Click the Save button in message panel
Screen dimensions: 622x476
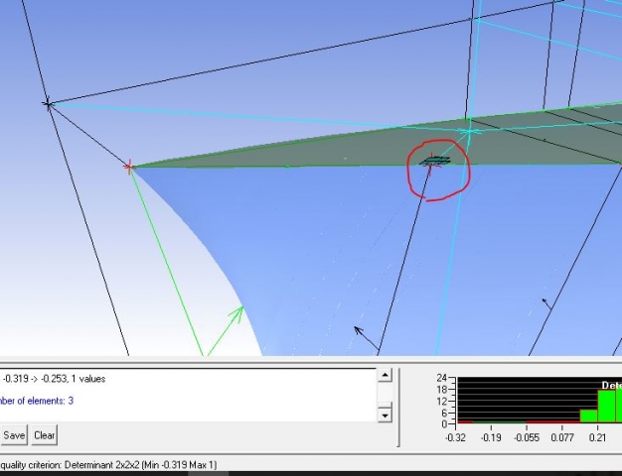pos(14,435)
